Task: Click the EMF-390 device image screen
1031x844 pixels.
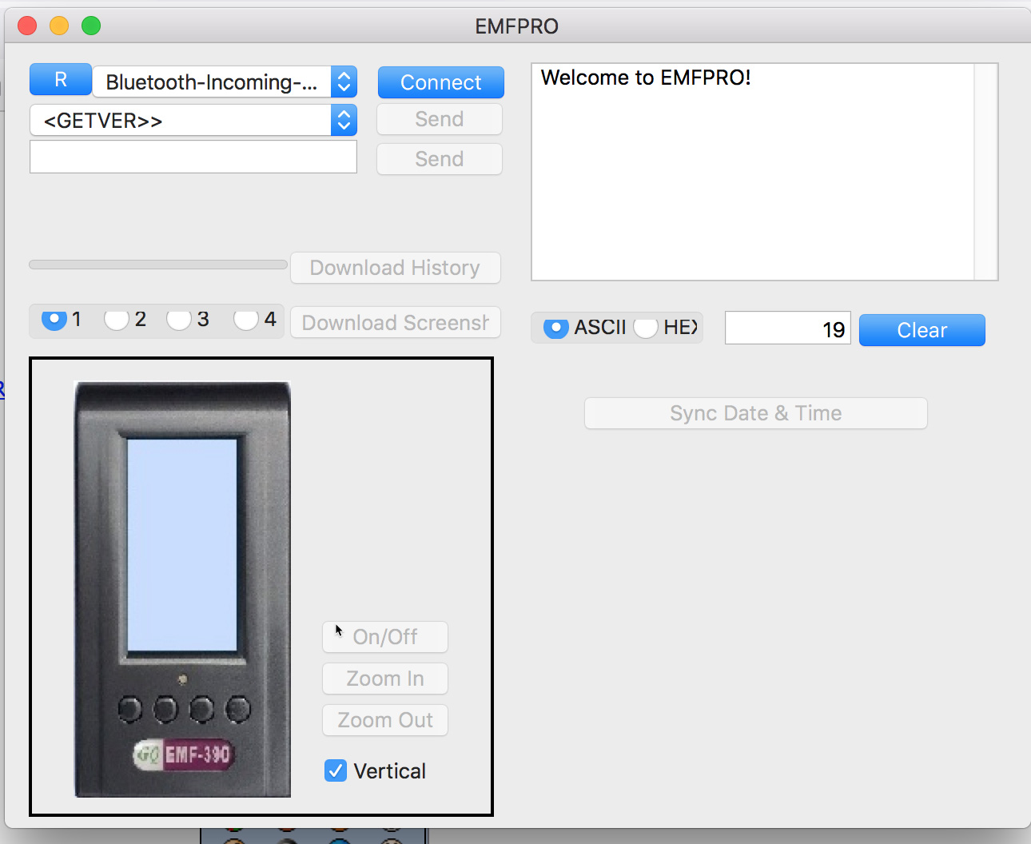Action: tap(182, 544)
